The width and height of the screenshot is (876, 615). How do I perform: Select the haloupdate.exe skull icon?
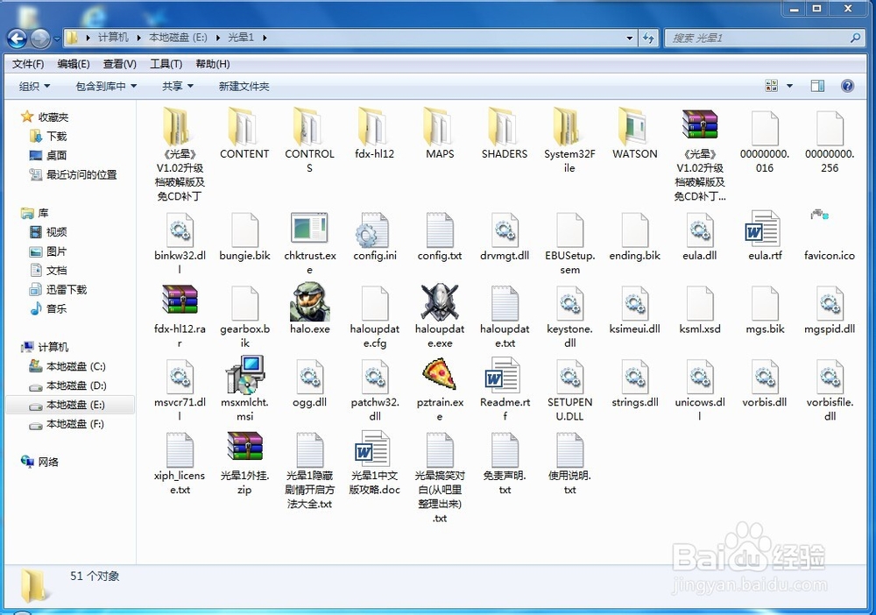tap(440, 302)
